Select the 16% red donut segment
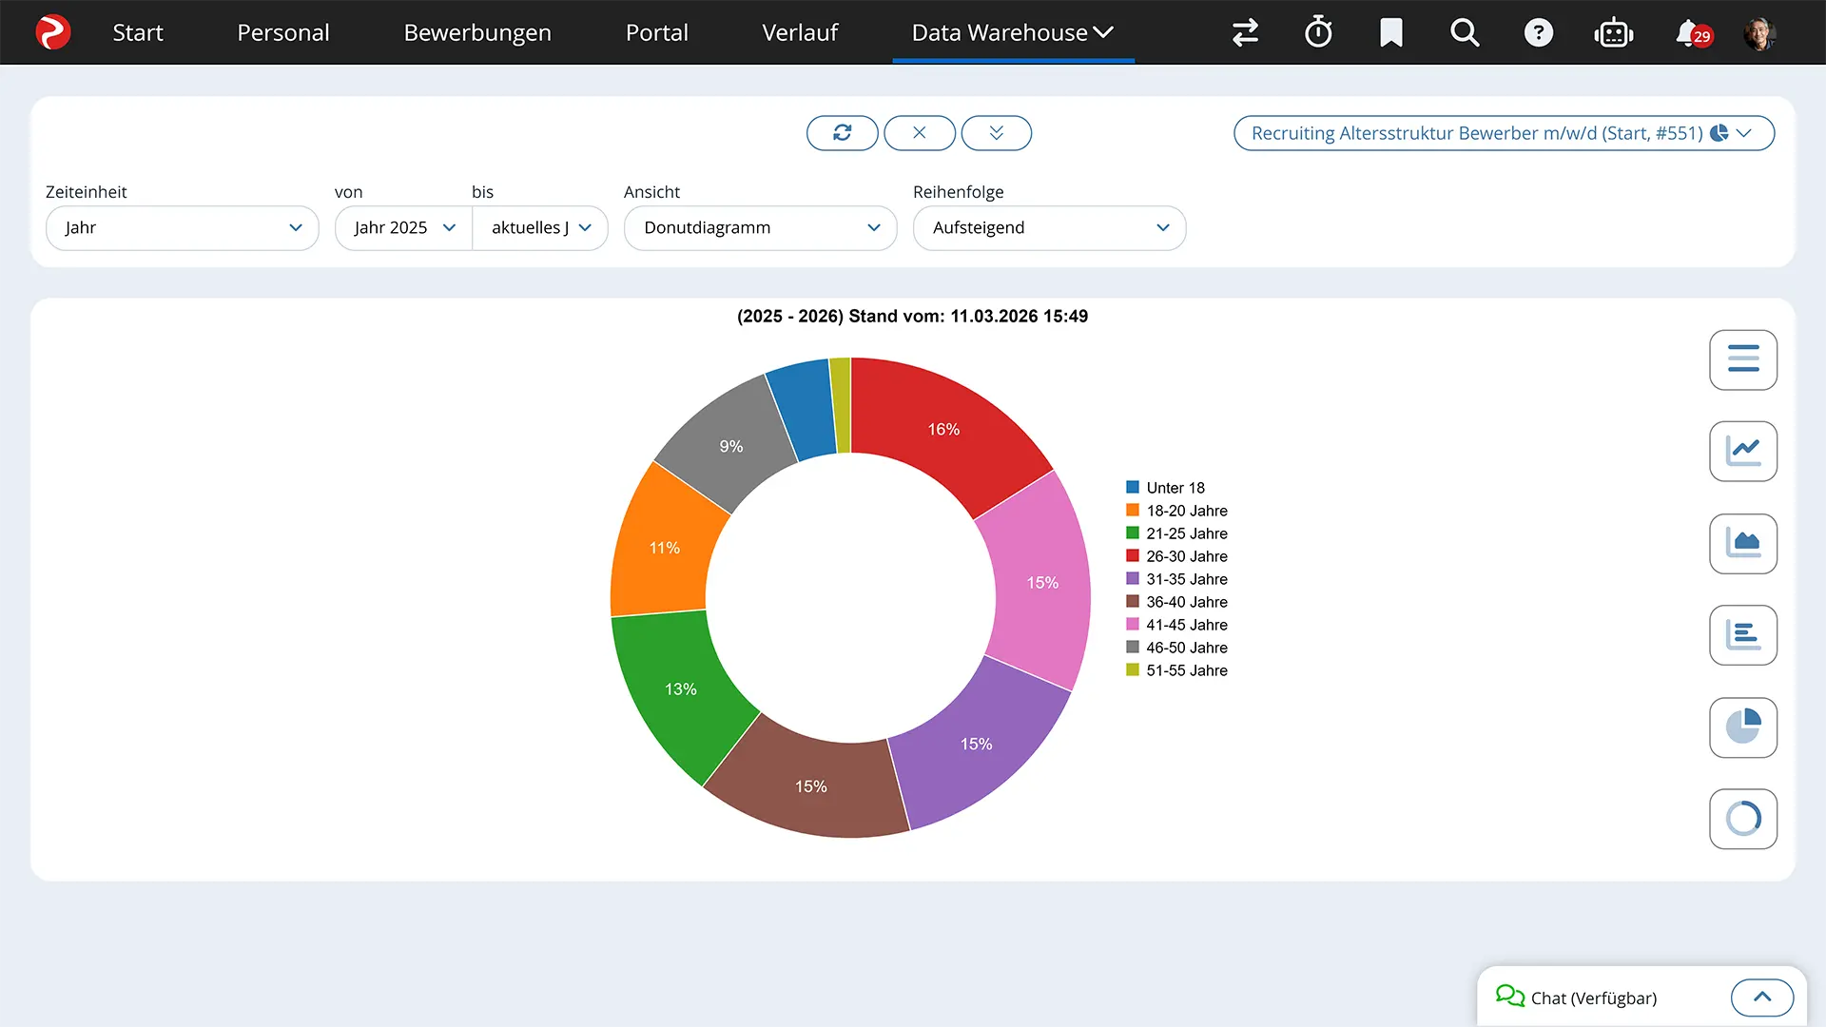Image resolution: width=1826 pixels, height=1027 pixels. pos(942,429)
